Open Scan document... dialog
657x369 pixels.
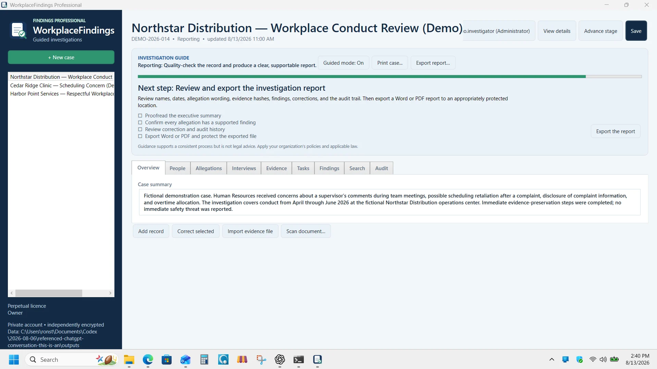[x=306, y=231]
